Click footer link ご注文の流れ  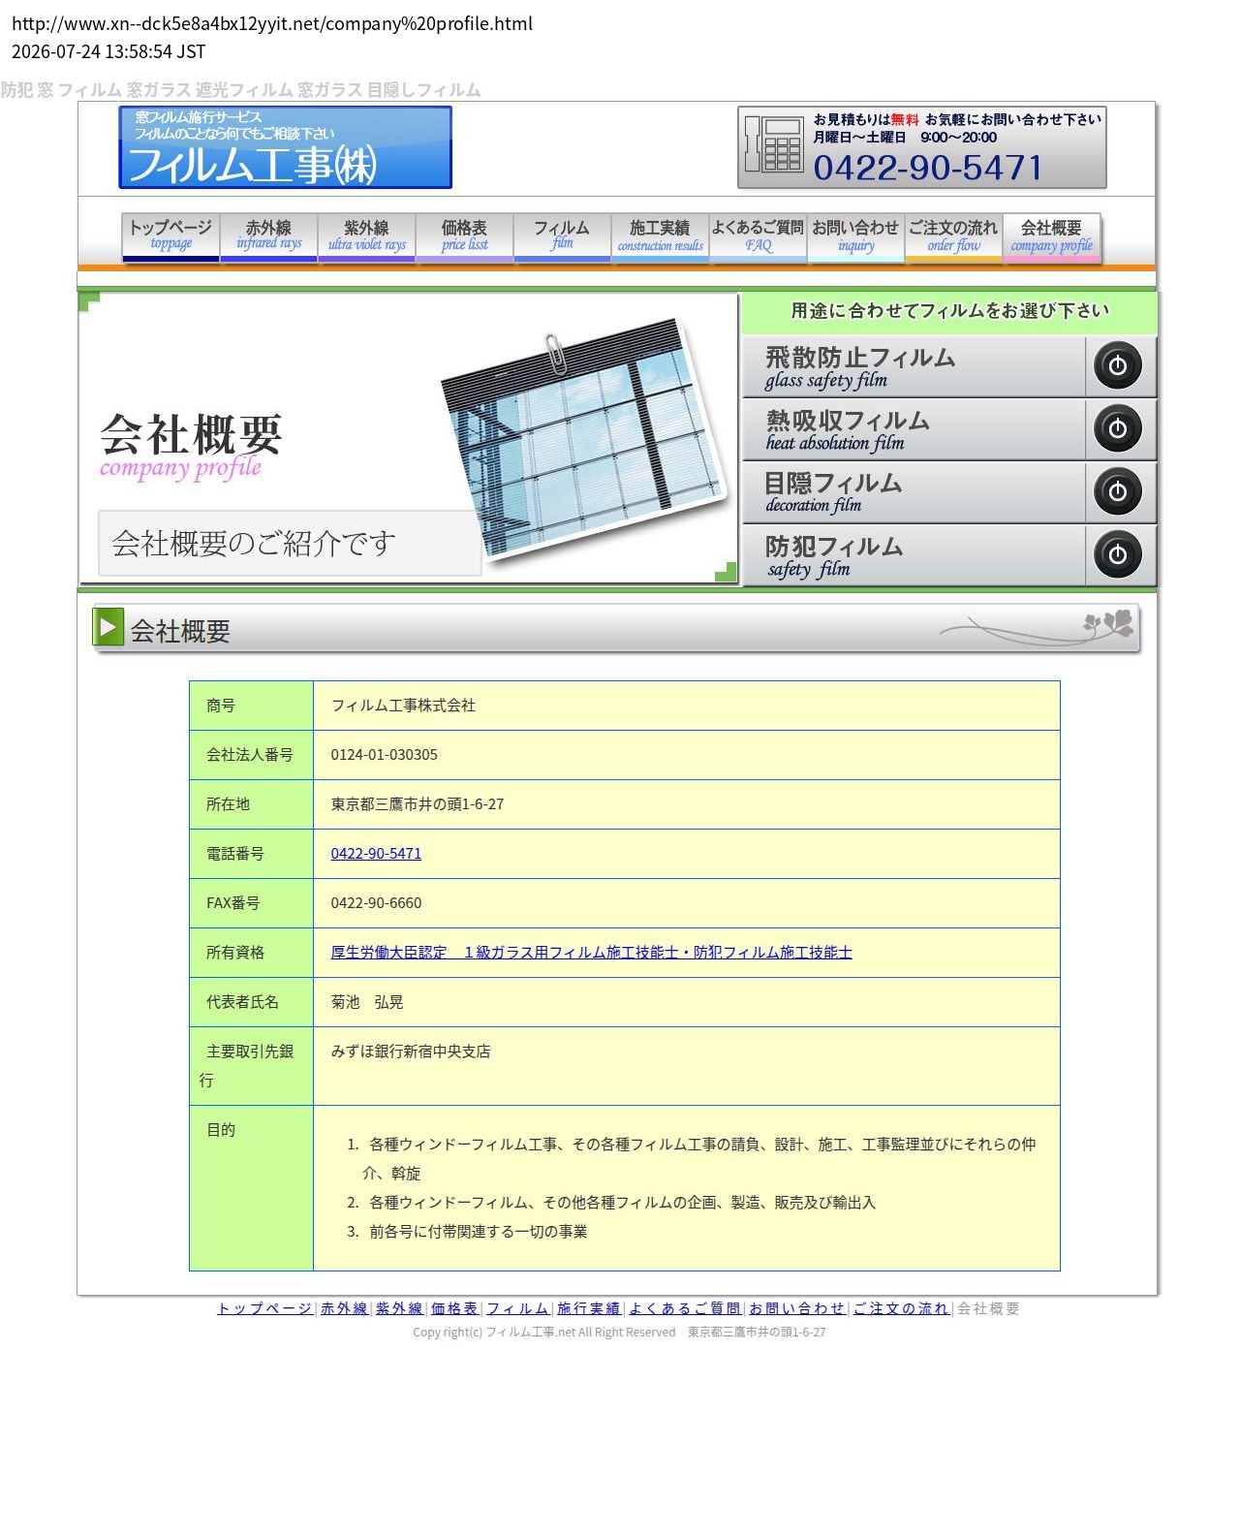click(900, 1308)
